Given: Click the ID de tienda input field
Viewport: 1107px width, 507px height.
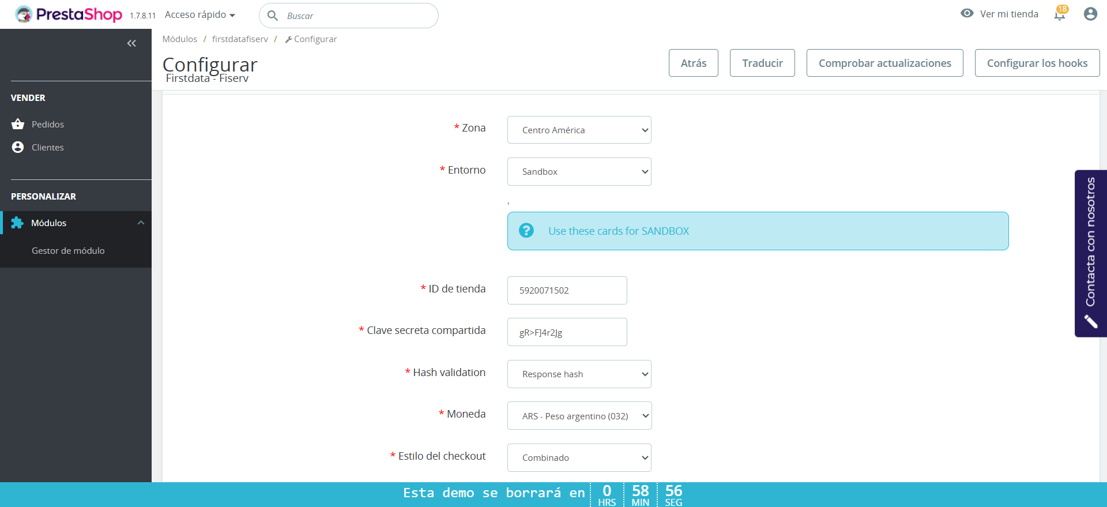Looking at the screenshot, I should tap(567, 290).
